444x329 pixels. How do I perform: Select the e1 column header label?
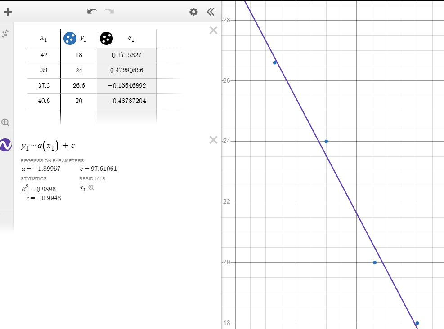(x=131, y=38)
